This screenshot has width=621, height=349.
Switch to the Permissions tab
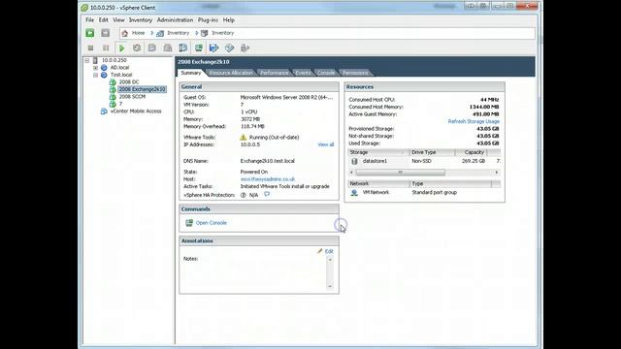[355, 73]
